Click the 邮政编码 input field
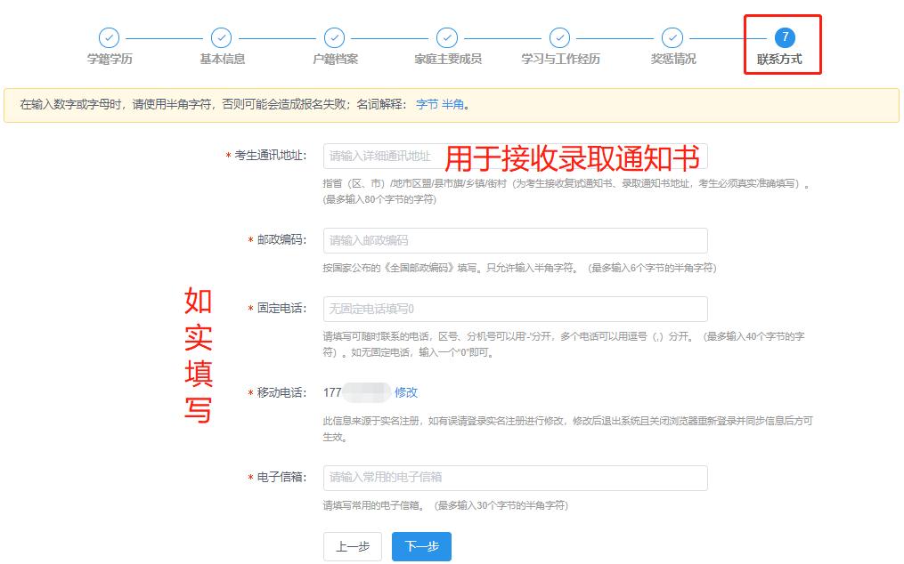The height and width of the screenshot is (564, 904). pyautogui.click(x=515, y=240)
